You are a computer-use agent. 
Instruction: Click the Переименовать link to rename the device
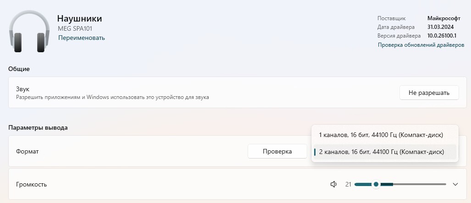click(x=81, y=38)
